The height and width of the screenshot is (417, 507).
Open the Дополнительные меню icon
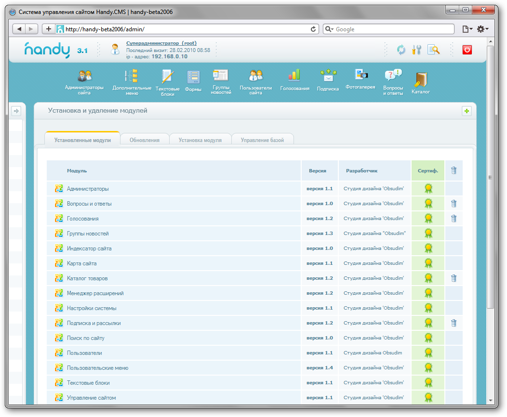point(132,76)
